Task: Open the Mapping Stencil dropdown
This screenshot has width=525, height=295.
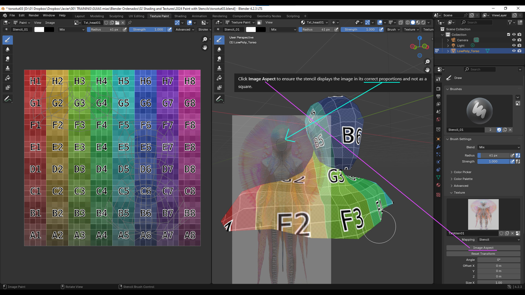Action: pos(499,240)
